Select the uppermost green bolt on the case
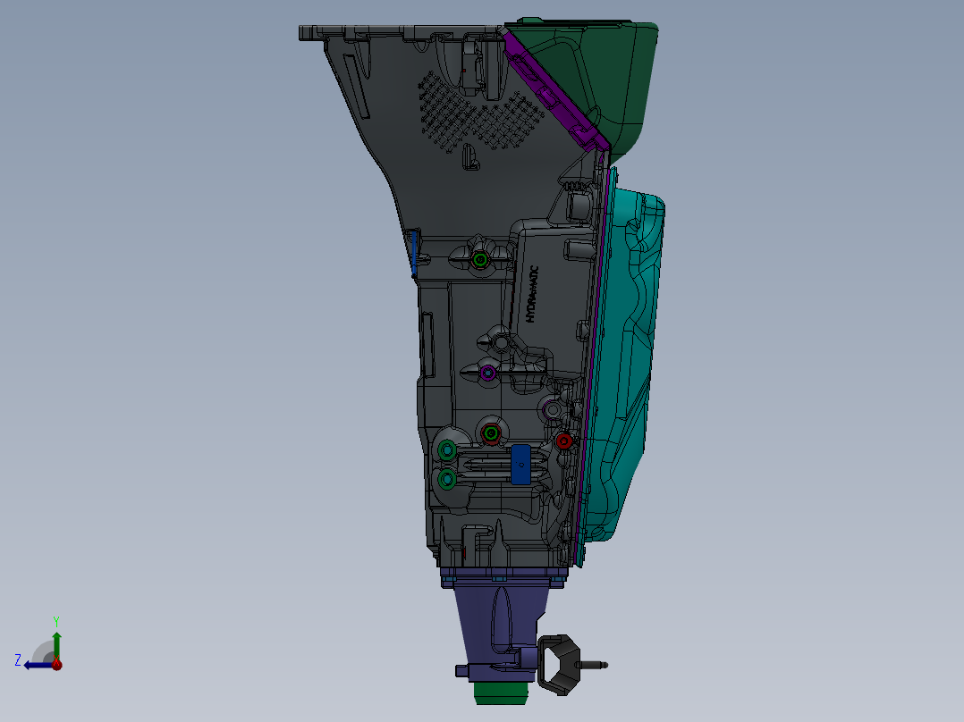 480,259
